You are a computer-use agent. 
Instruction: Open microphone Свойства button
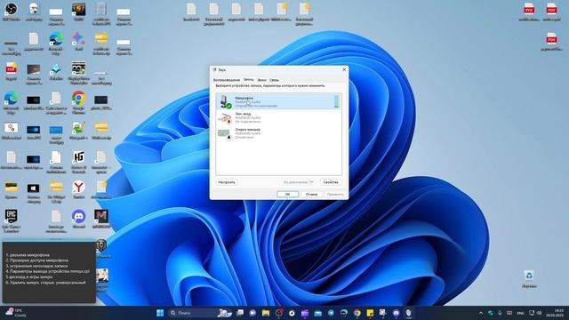tap(331, 182)
